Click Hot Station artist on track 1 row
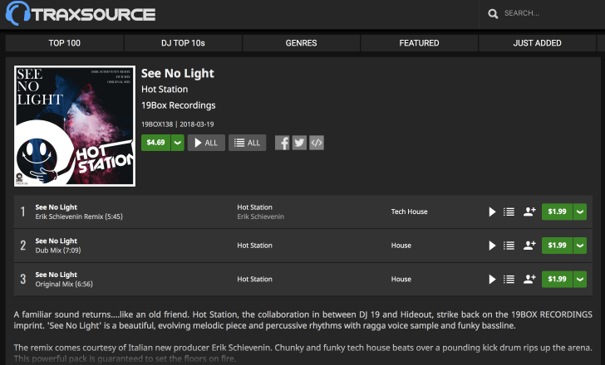Viewport: 605px width, 365px height. (254, 207)
